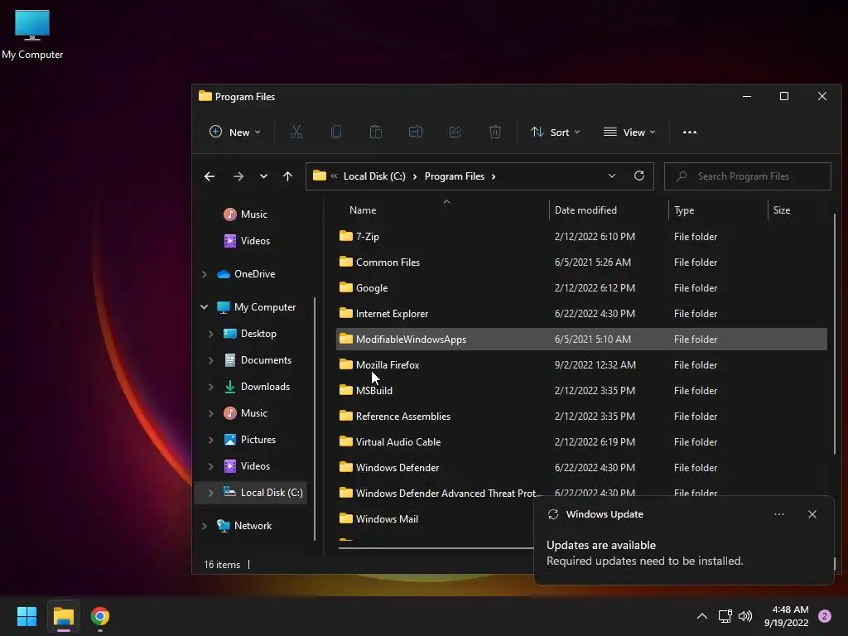The height and width of the screenshot is (636, 848).
Task: Expand the Local Disk (C:) tree node
Action: click(211, 493)
